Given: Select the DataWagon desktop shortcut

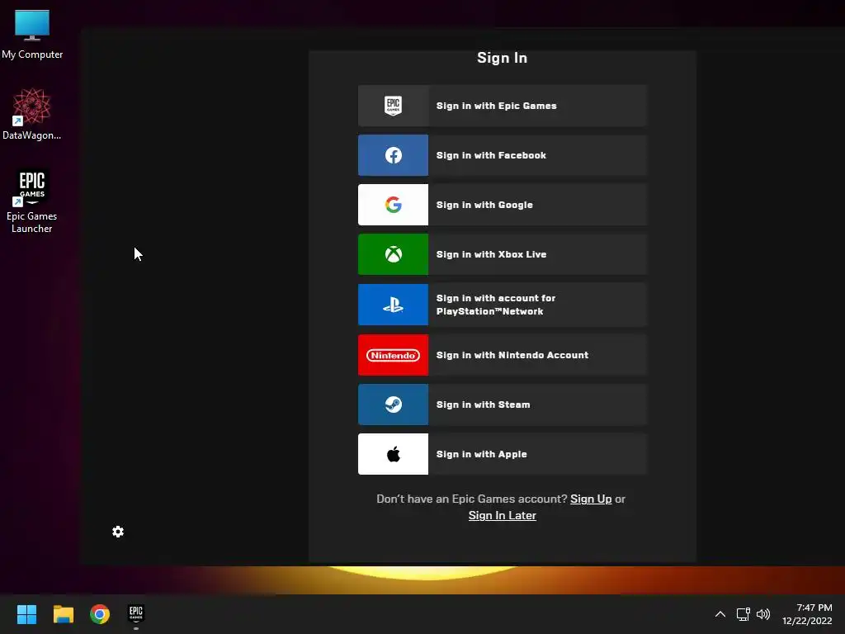Looking at the screenshot, I should point(32,114).
